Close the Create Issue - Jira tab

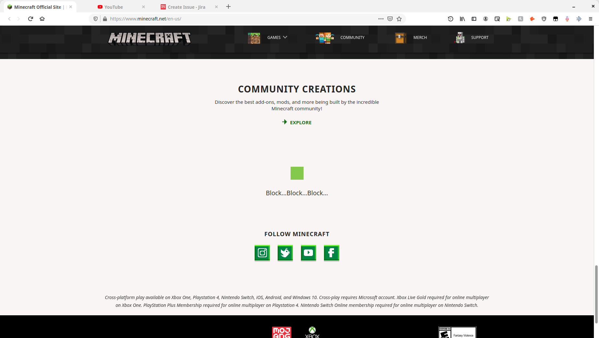coord(216,7)
